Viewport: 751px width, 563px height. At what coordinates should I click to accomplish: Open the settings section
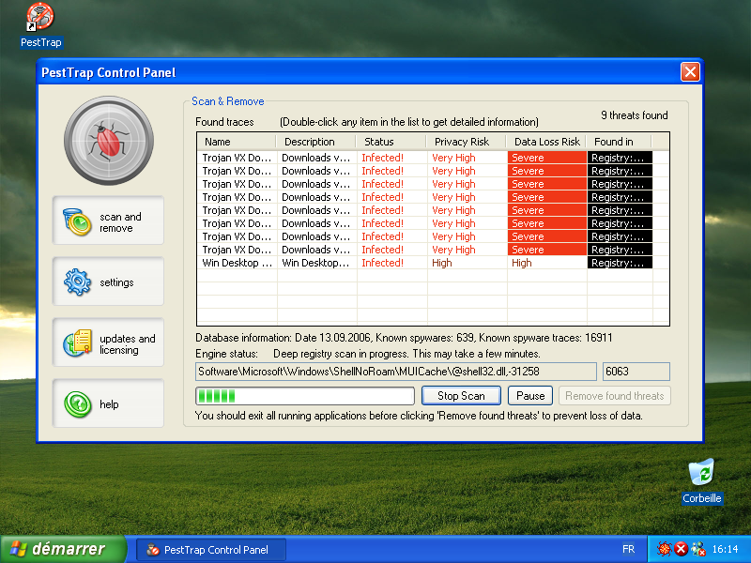[108, 281]
